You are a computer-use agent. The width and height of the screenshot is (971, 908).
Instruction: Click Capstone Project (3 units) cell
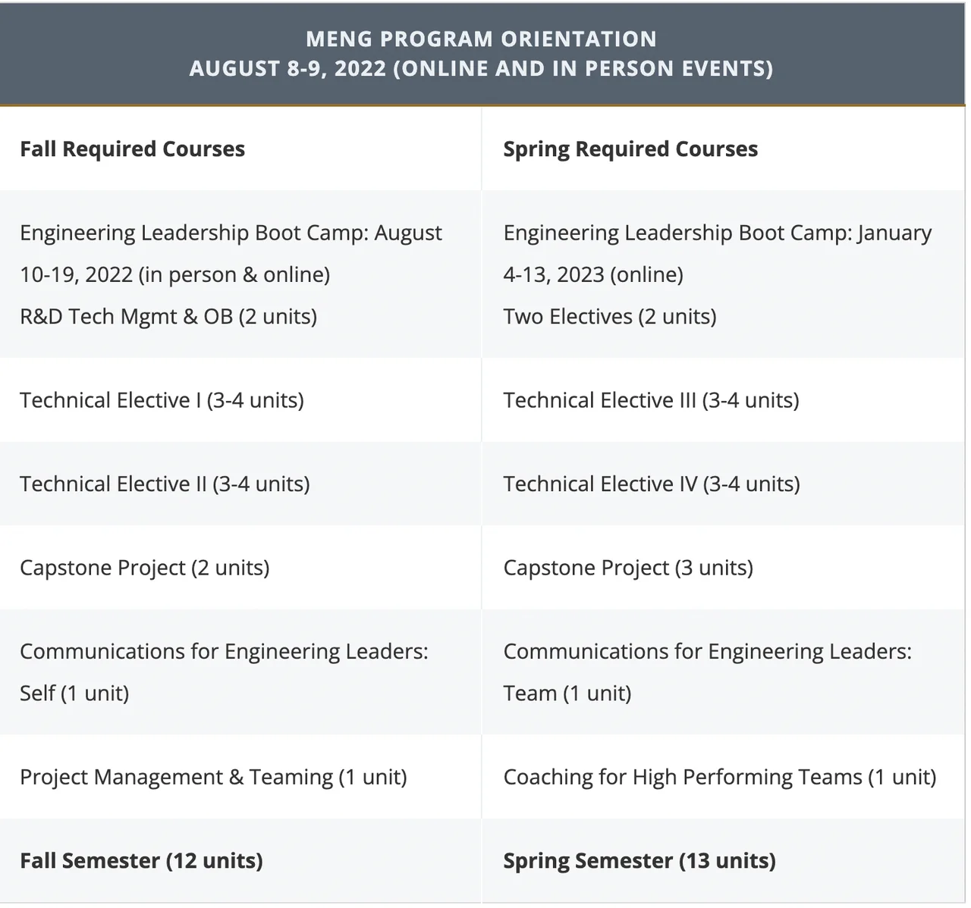click(x=628, y=568)
